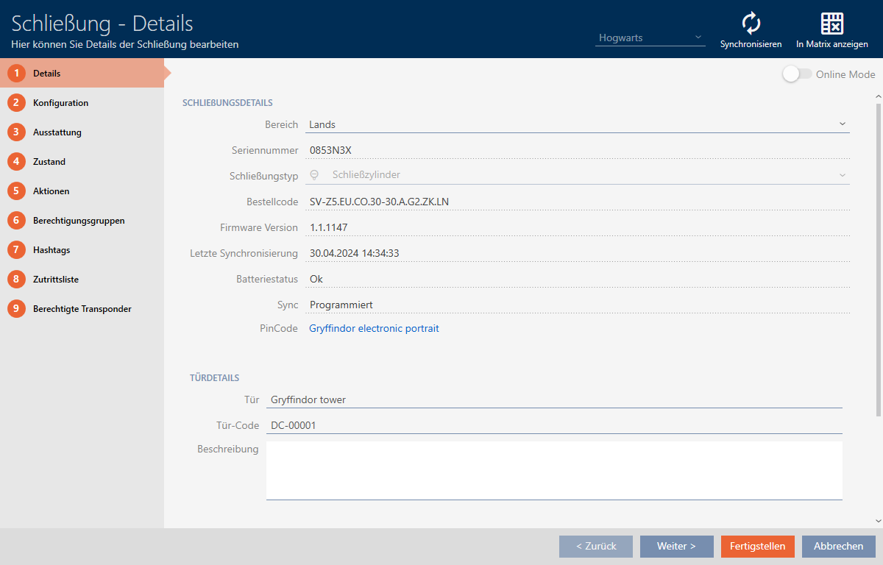The image size is (883, 565).
Task: Open the In Matrix anzeigen icon
Action: coord(831,24)
